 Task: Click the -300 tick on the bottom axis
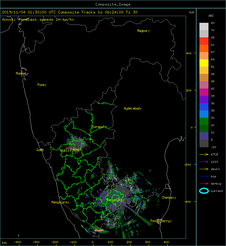[36, 242]
